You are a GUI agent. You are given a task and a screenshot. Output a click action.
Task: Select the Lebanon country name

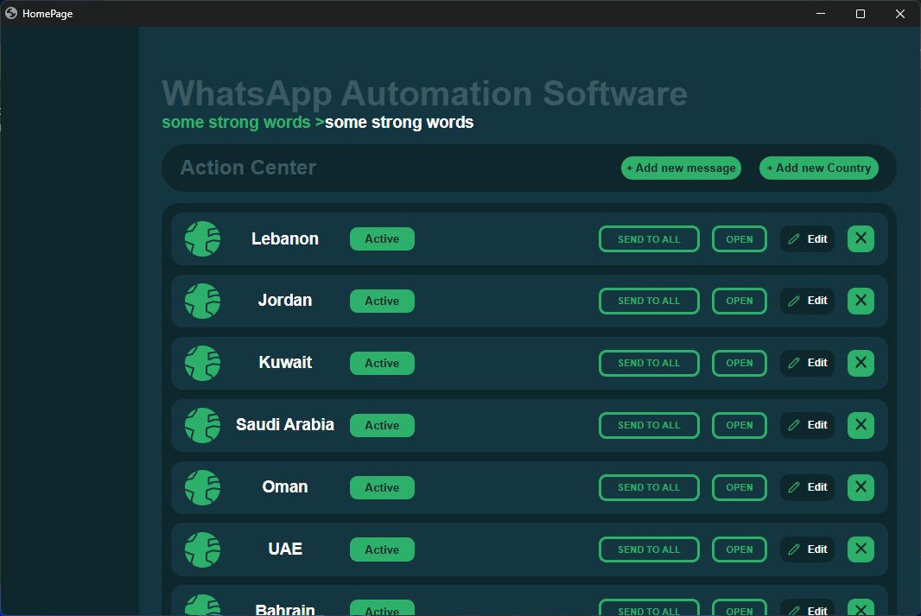[285, 239]
